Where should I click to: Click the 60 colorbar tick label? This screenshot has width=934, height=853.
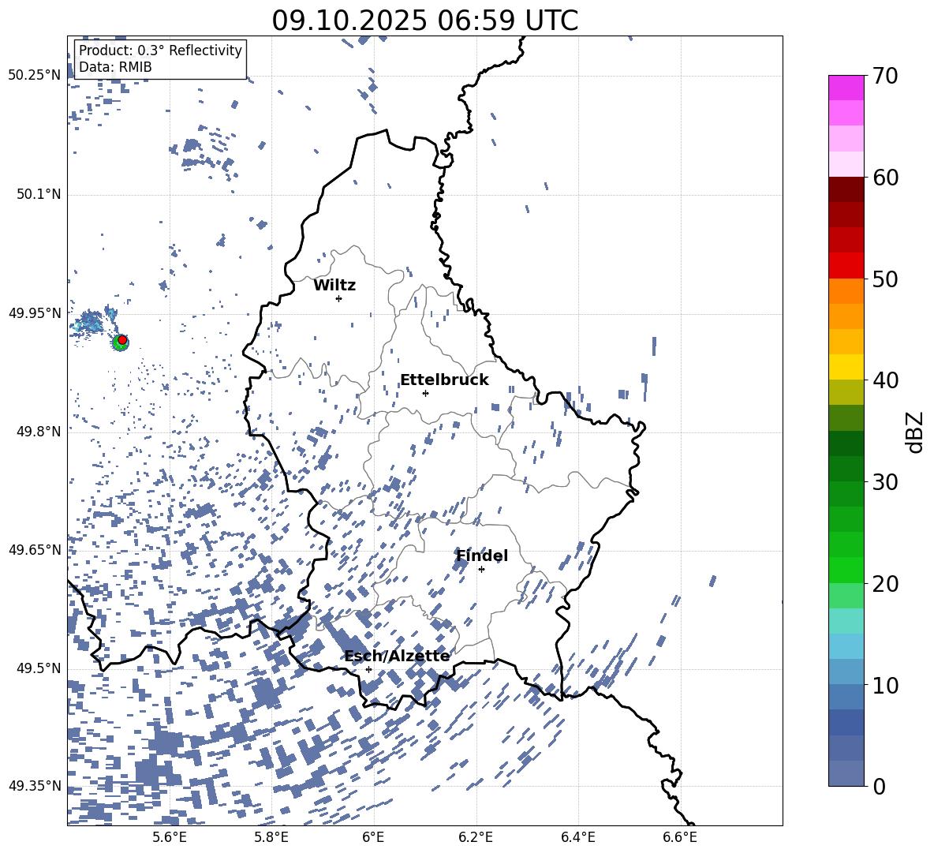pyautogui.click(x=885, y=178)
